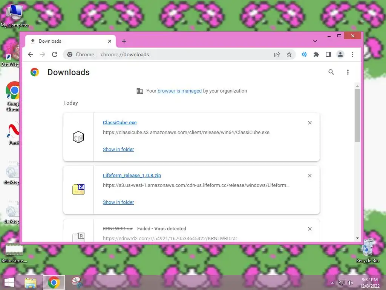
Task: Select the Downloads tab
Action: 70,41
